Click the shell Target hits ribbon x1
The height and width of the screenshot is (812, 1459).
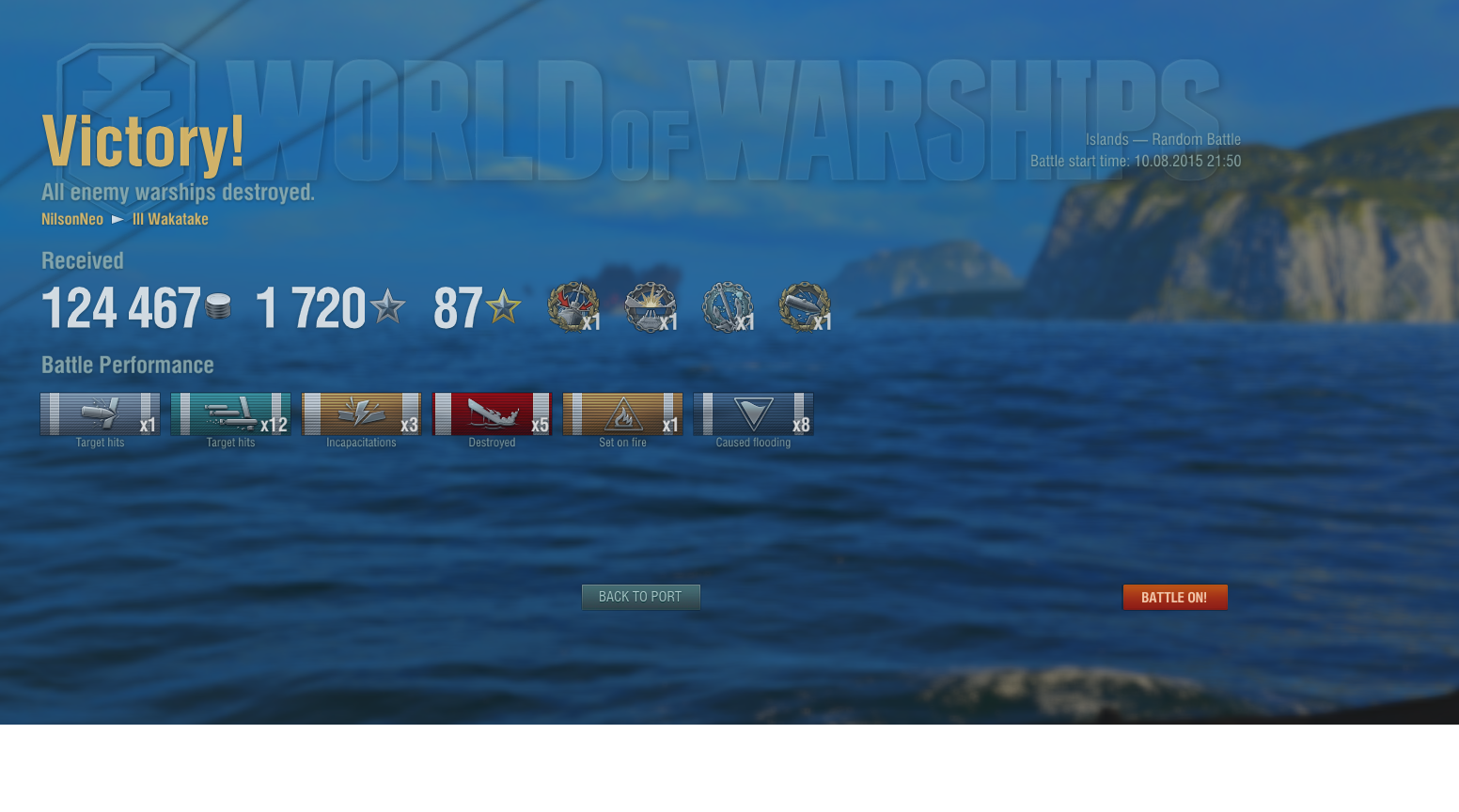(x=101, y=414)
